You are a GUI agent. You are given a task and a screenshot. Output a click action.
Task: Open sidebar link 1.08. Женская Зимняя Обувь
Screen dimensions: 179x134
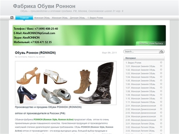point(140,91)
